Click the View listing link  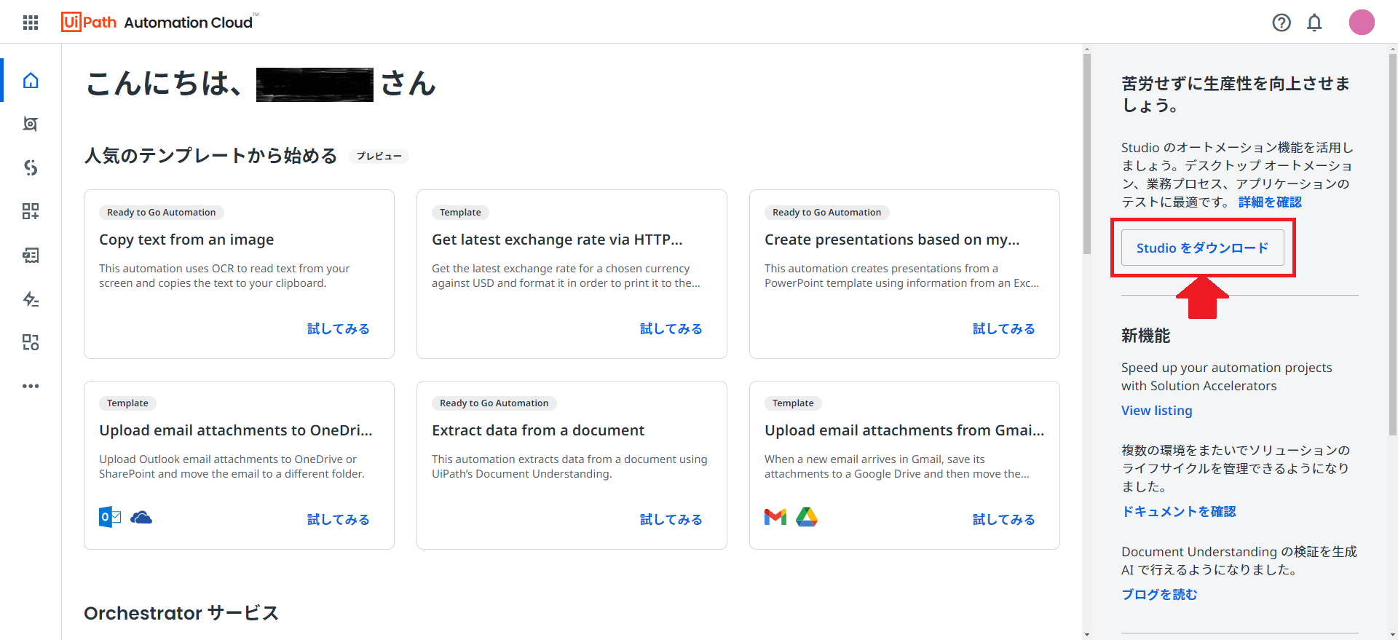tap(1157, 411)
